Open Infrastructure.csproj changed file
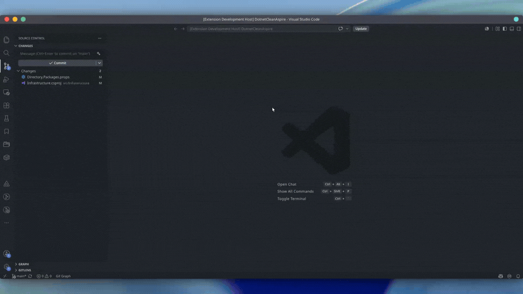The width and height of the screenshot is (523, 294). 60,83
